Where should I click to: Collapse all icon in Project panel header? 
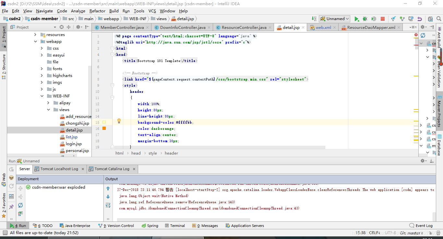(x=68, y=27)
